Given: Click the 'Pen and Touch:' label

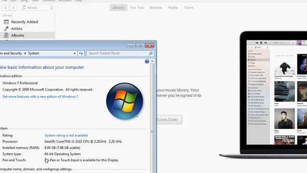Looking at the screenshot, I should coord(14,160).
